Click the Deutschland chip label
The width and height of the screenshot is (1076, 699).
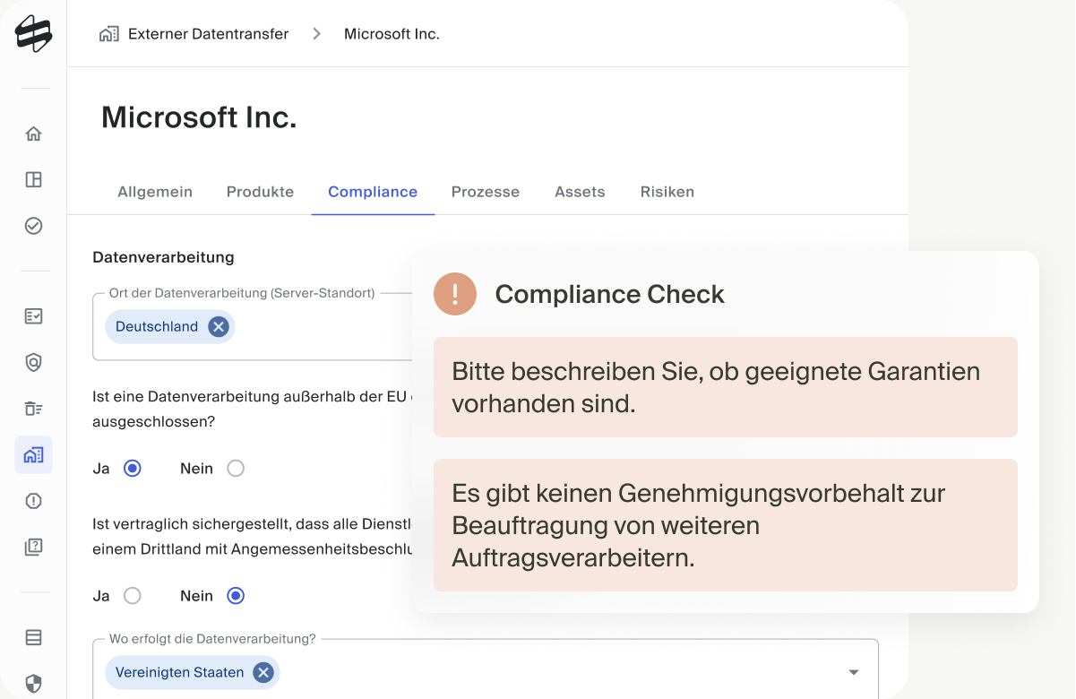157,327
